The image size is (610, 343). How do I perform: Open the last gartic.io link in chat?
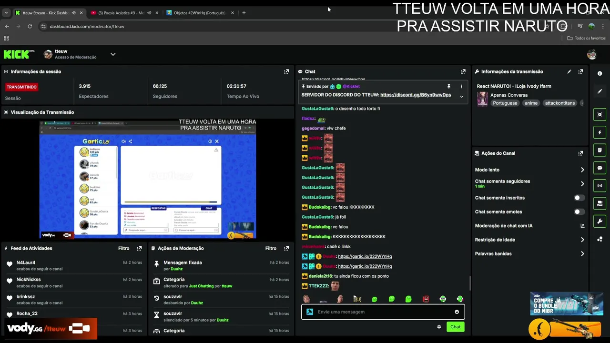pyautogui.click(x=365, y=266)
